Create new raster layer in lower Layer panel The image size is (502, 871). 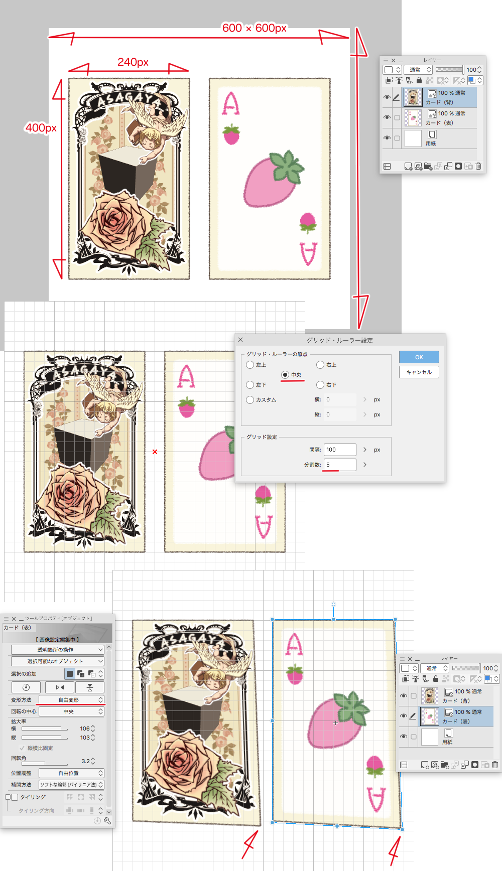425,765
